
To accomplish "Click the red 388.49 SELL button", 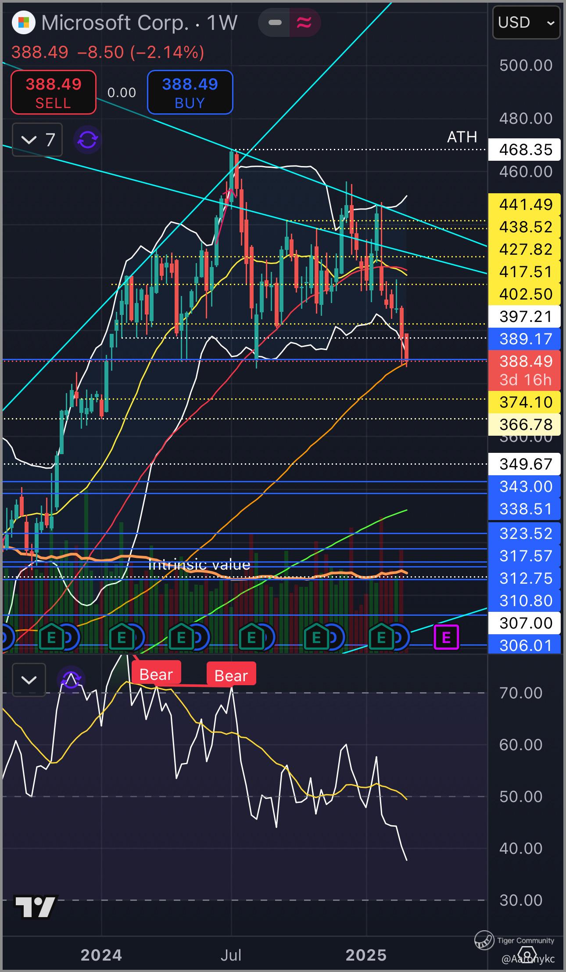I will click(54, 92).
